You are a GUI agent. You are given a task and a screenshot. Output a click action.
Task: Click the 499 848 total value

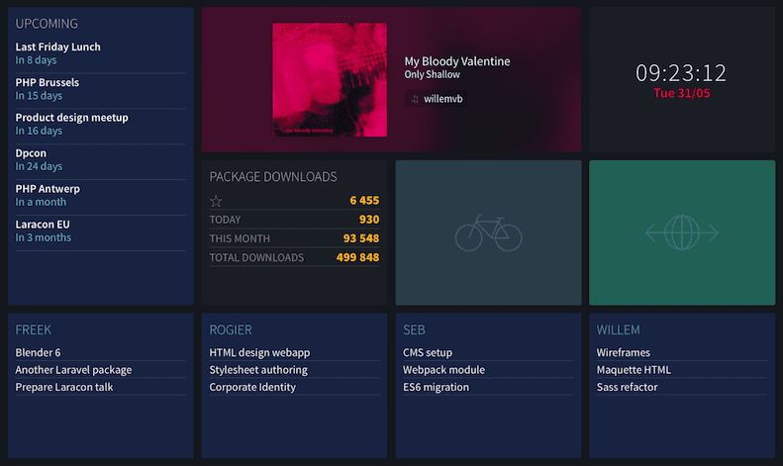pyautogui.click(x=357, y=257)
